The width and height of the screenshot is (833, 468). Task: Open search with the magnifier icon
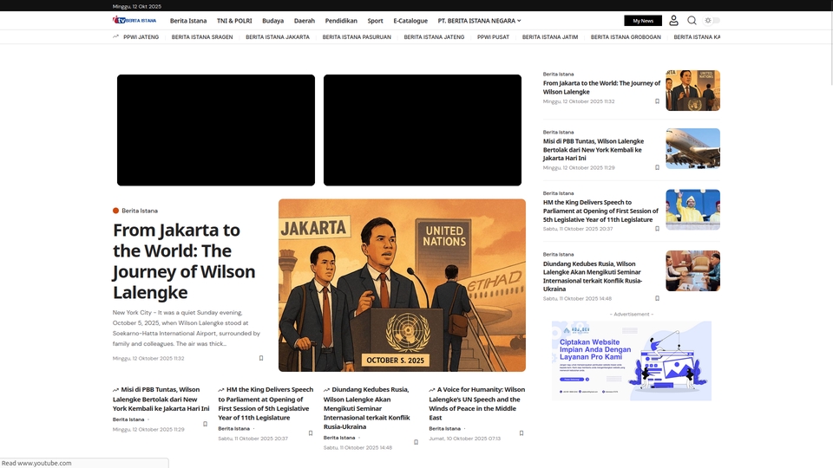pyautogui.click(x=692, y=21)
